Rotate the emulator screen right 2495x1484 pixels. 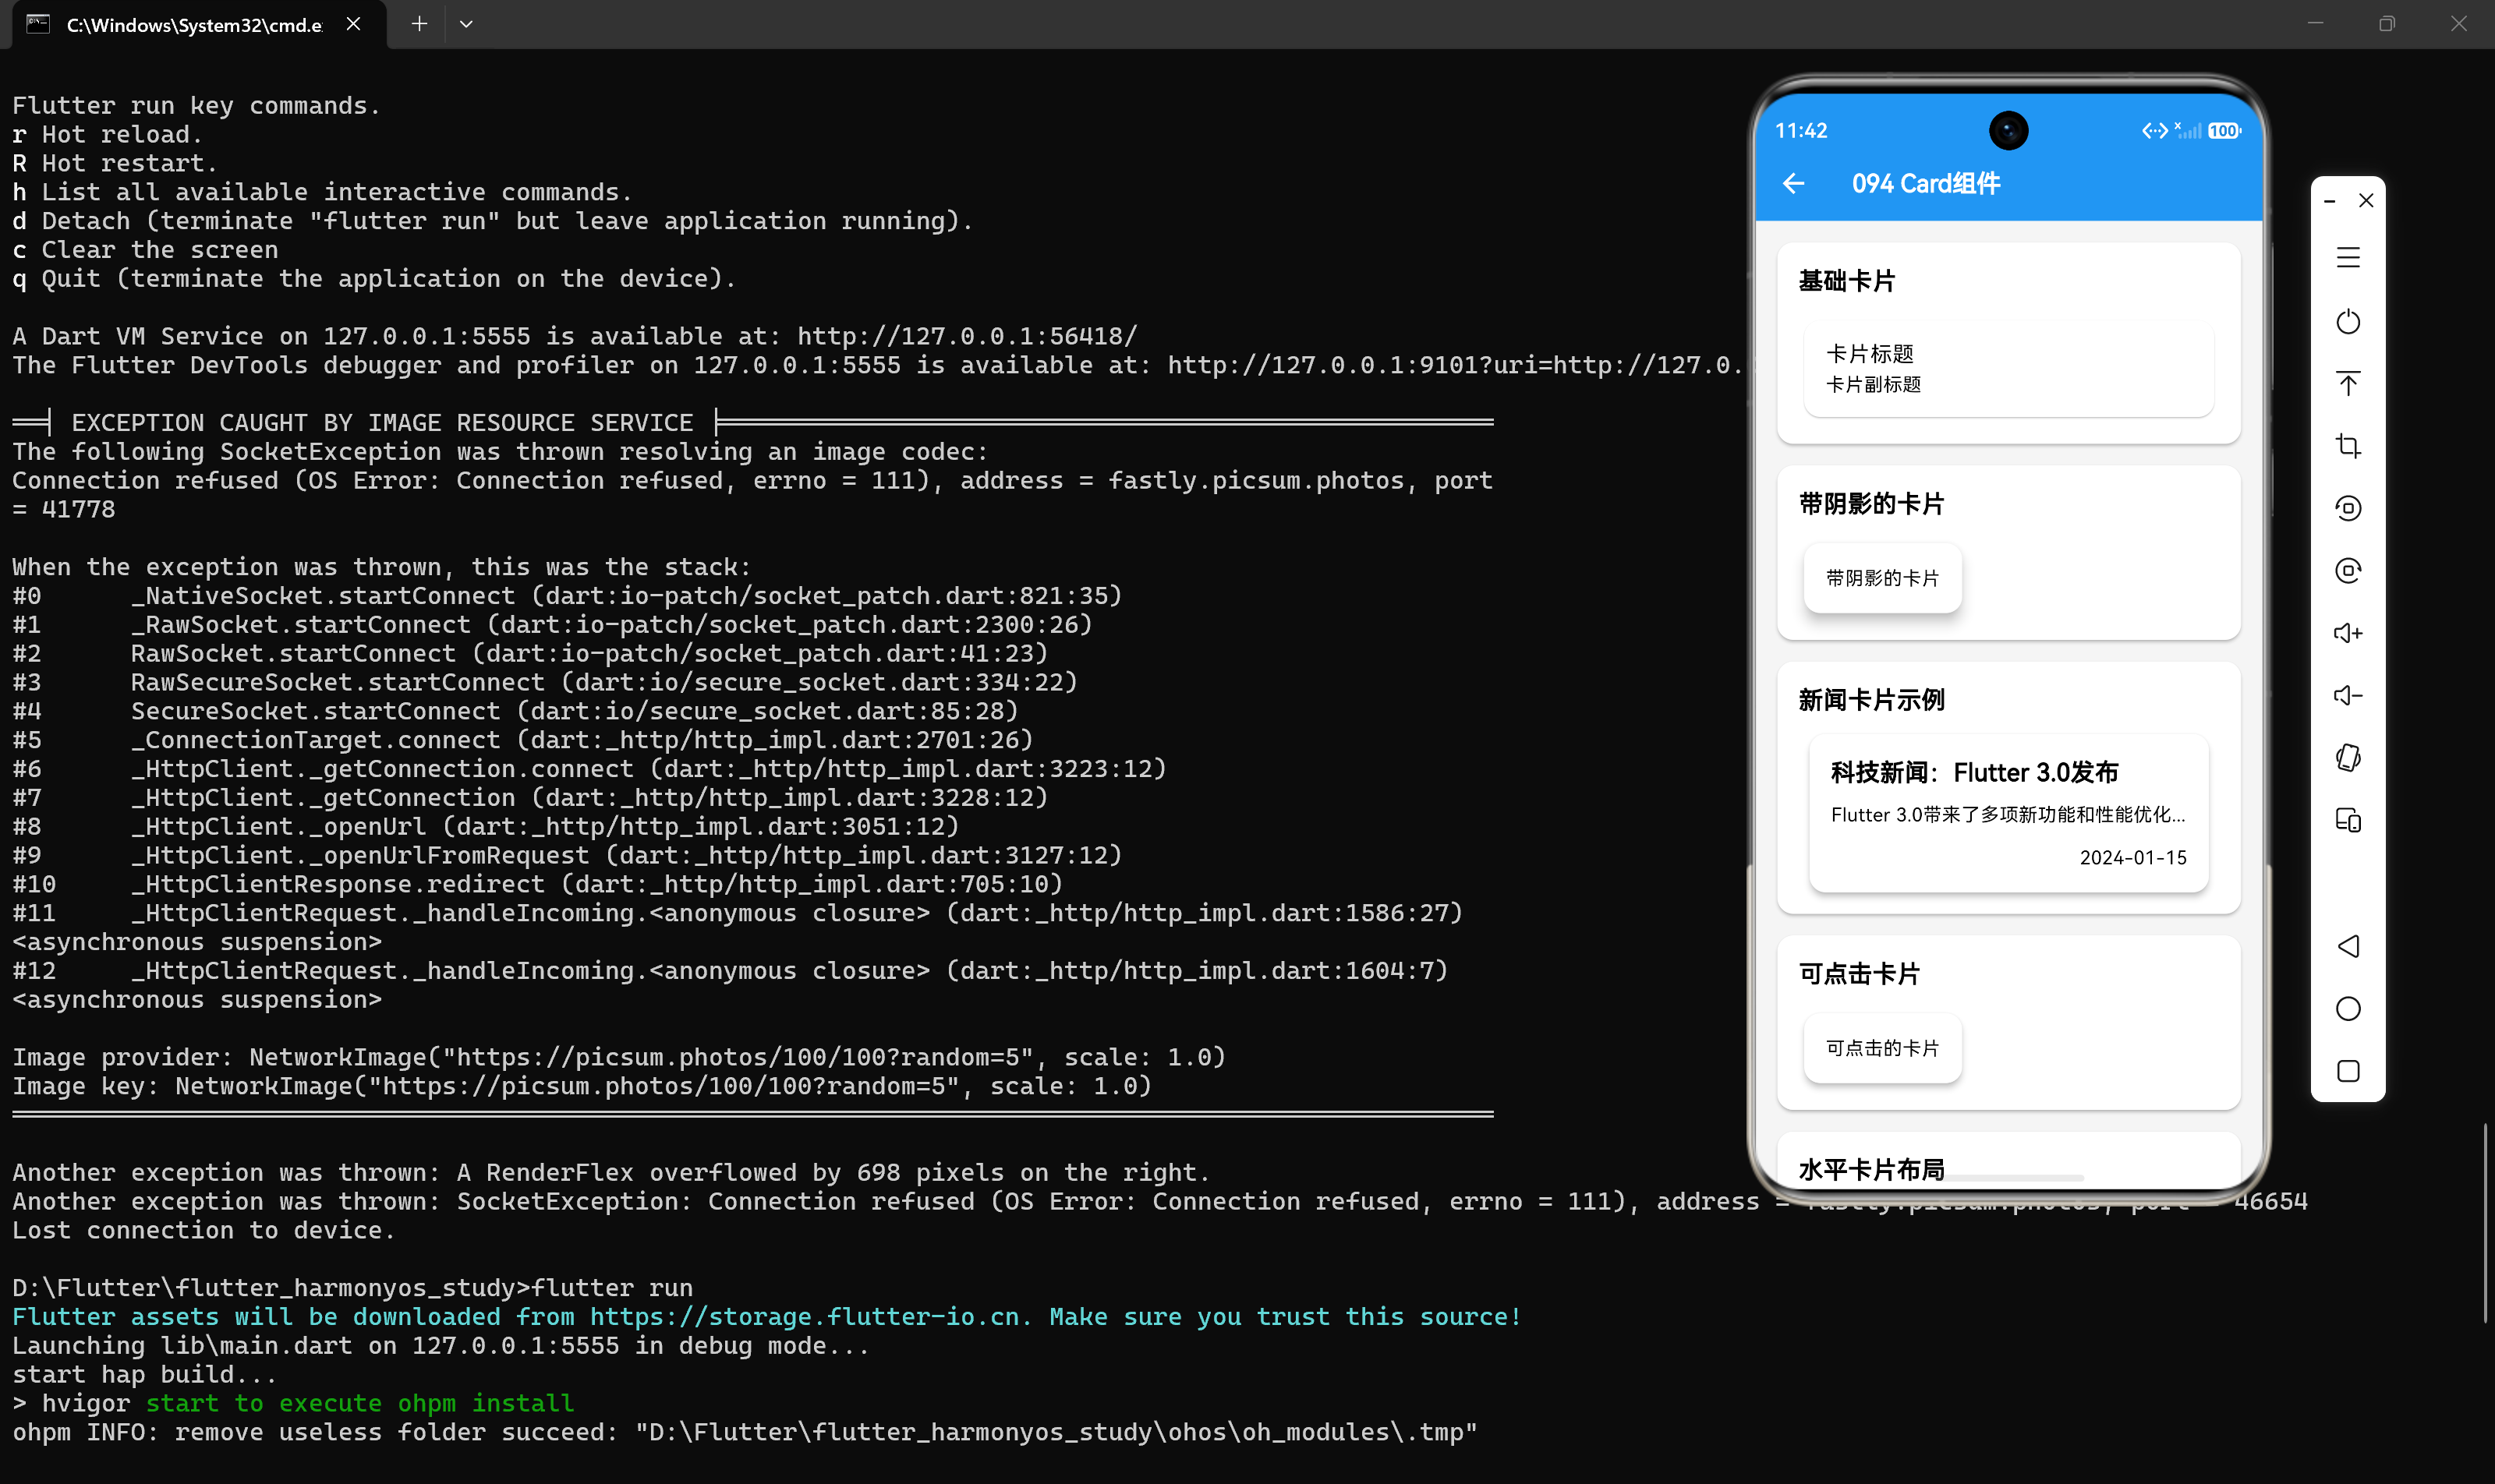[2348, 571]
